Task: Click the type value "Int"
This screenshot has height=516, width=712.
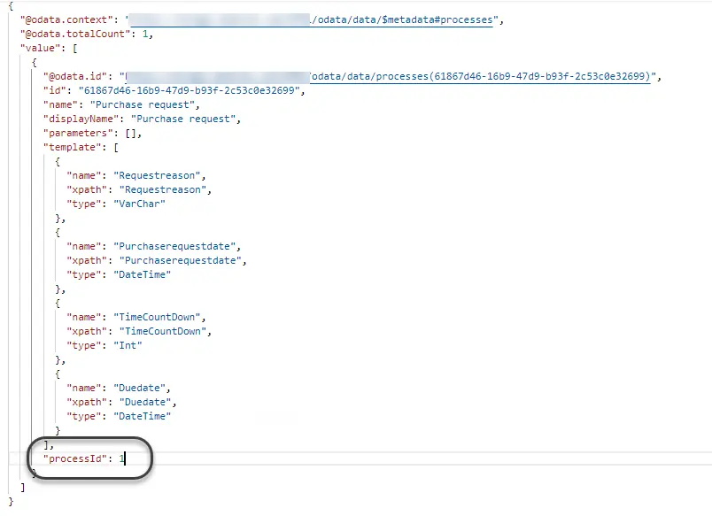Action: click(x=128, y=345)
